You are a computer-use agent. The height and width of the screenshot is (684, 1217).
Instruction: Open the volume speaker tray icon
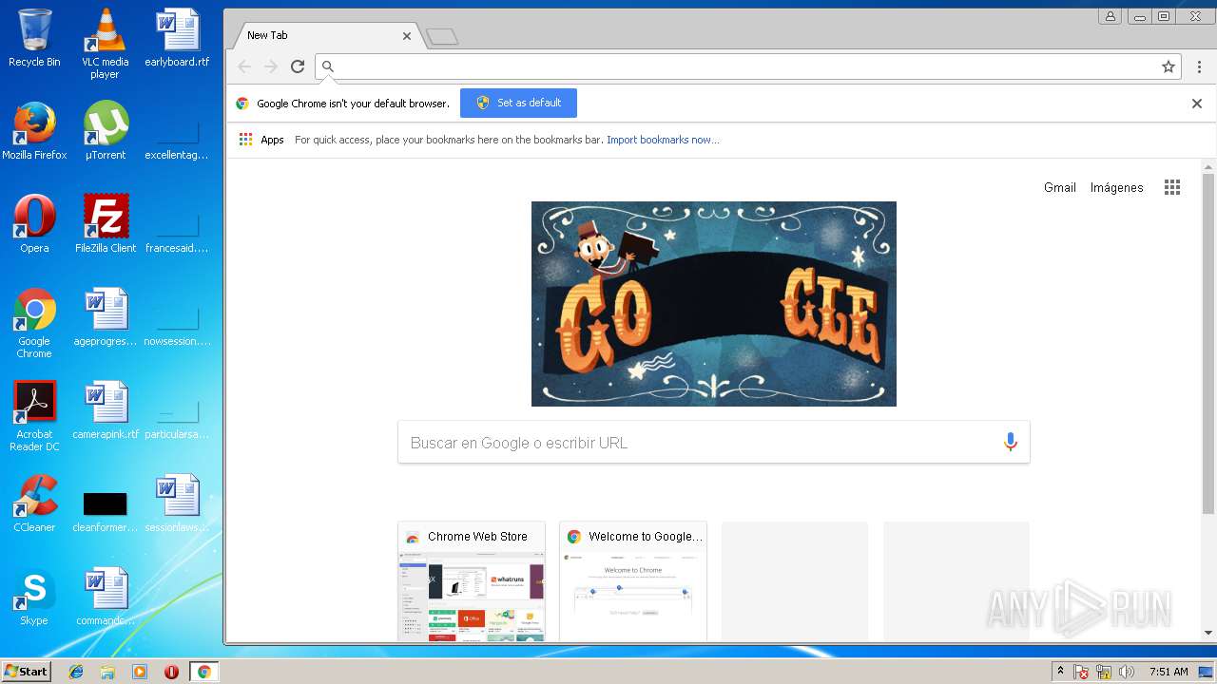[x=1127, y=672]
